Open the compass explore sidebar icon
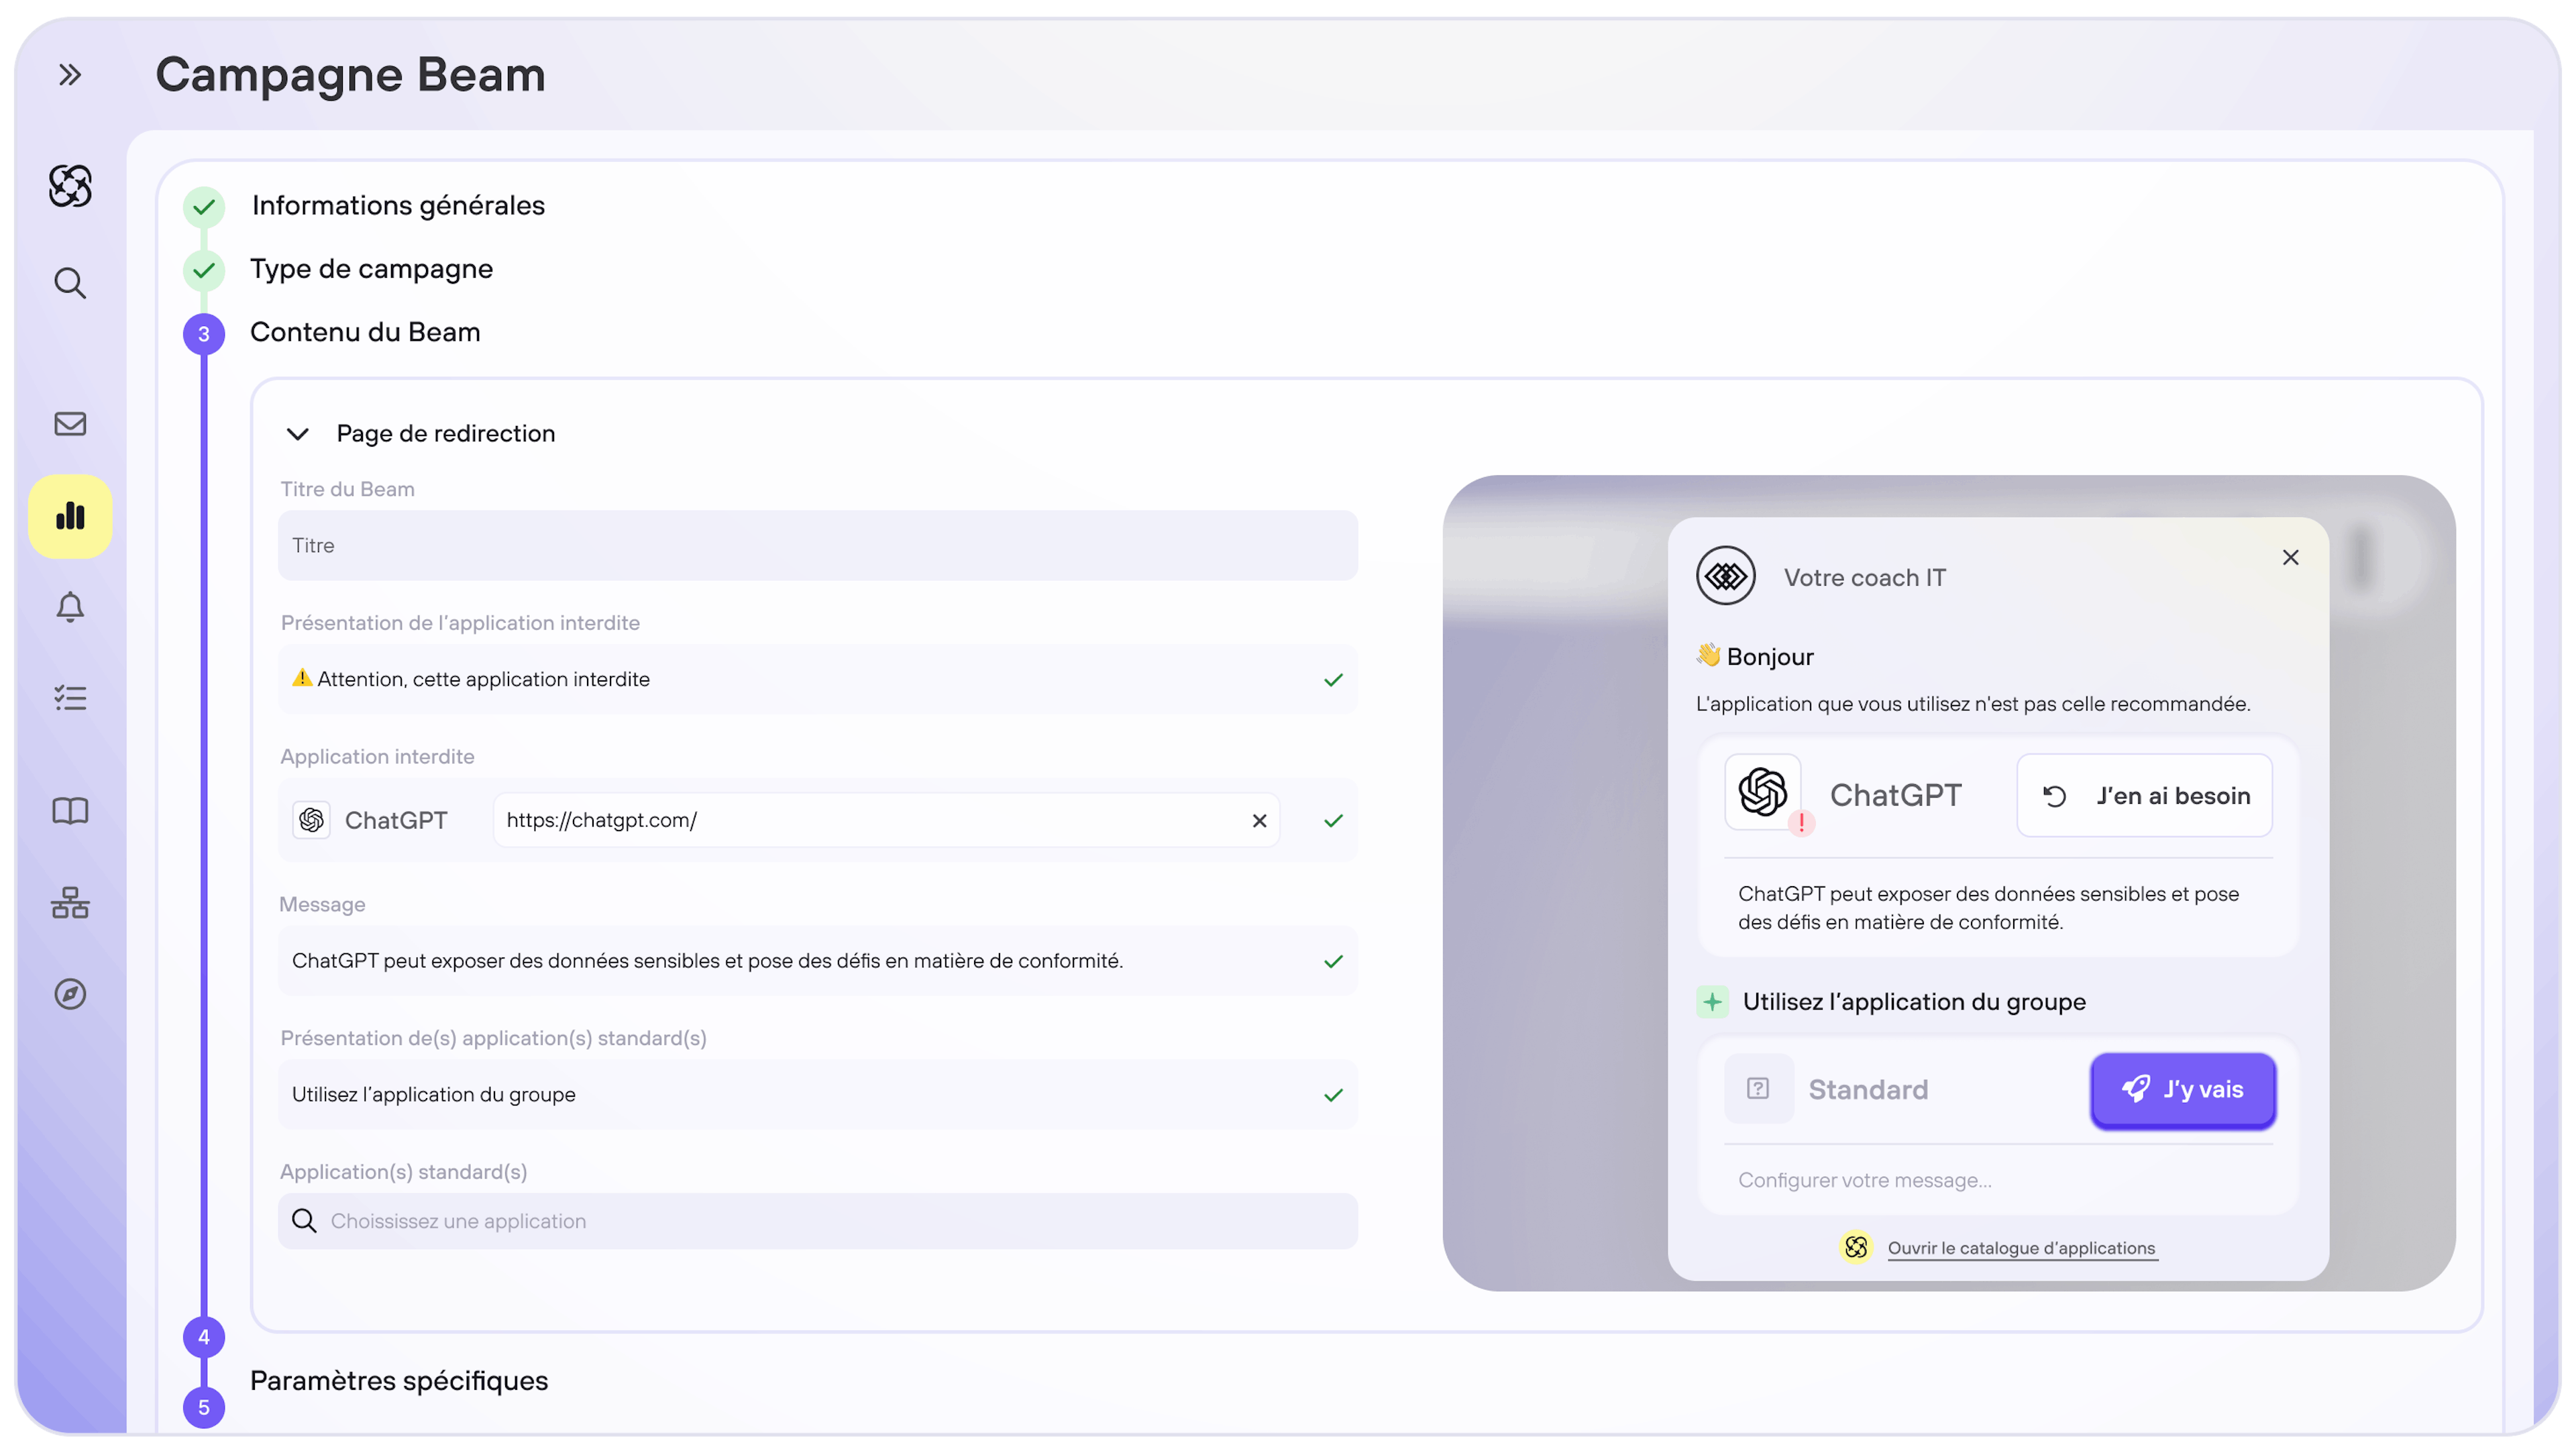 (x=70, y=994)
